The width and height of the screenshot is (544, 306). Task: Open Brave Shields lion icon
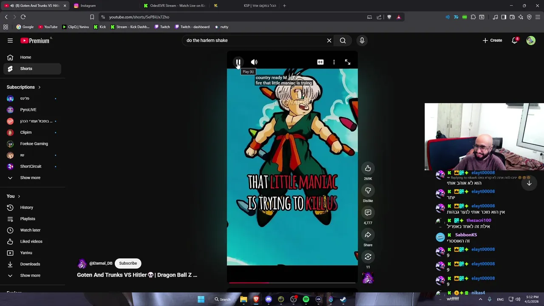[x=389, y=17]
